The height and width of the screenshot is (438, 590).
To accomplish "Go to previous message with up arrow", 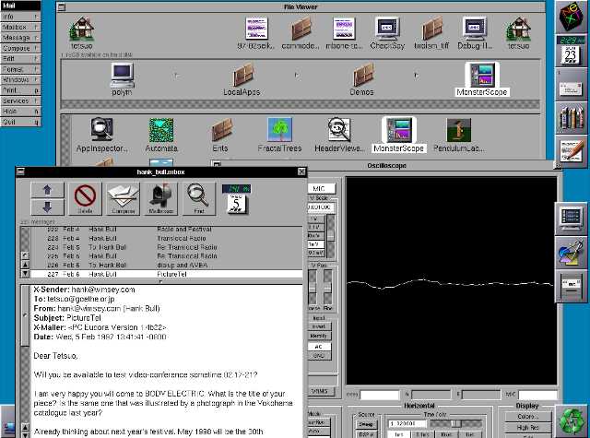I will tap(47, 191).
